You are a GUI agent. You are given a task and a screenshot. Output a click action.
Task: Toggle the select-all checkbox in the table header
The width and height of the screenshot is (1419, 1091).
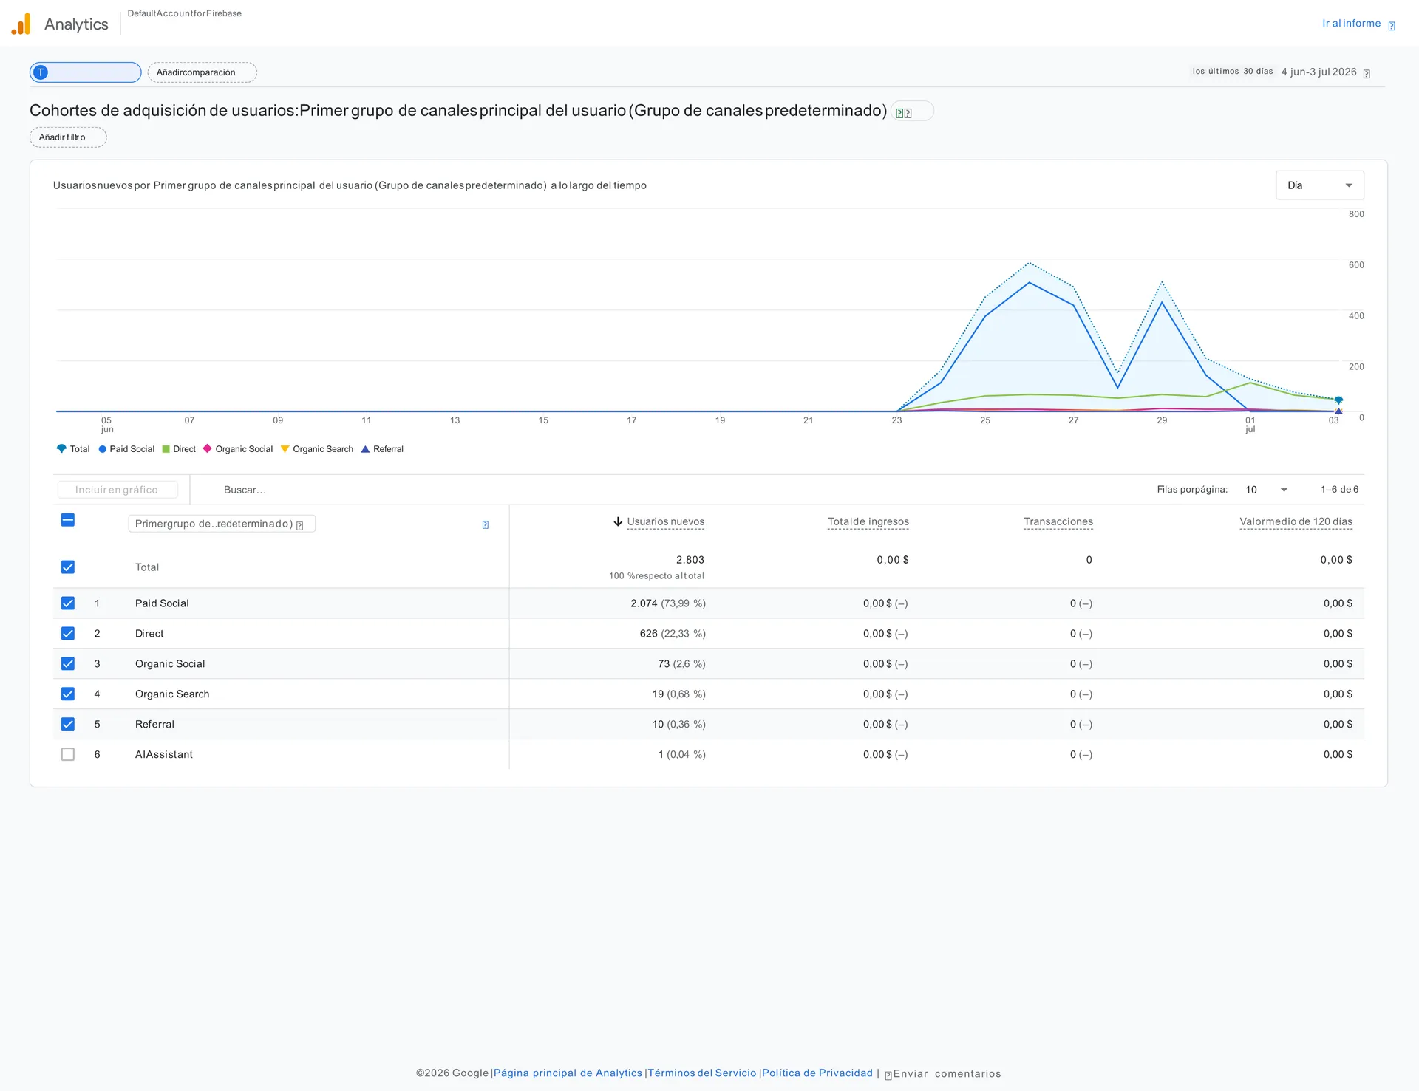click(68, 520)
